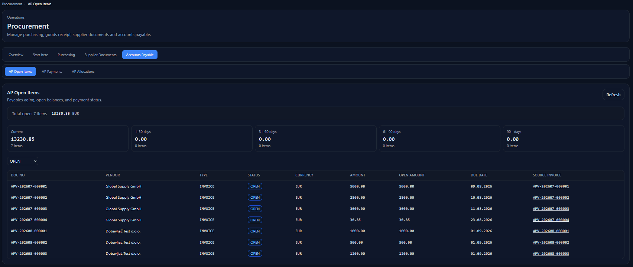The height and width of the screenshot is (267, 633).
Task: Expand the OPEN status filter dropdown
Action: click(23, 161)
